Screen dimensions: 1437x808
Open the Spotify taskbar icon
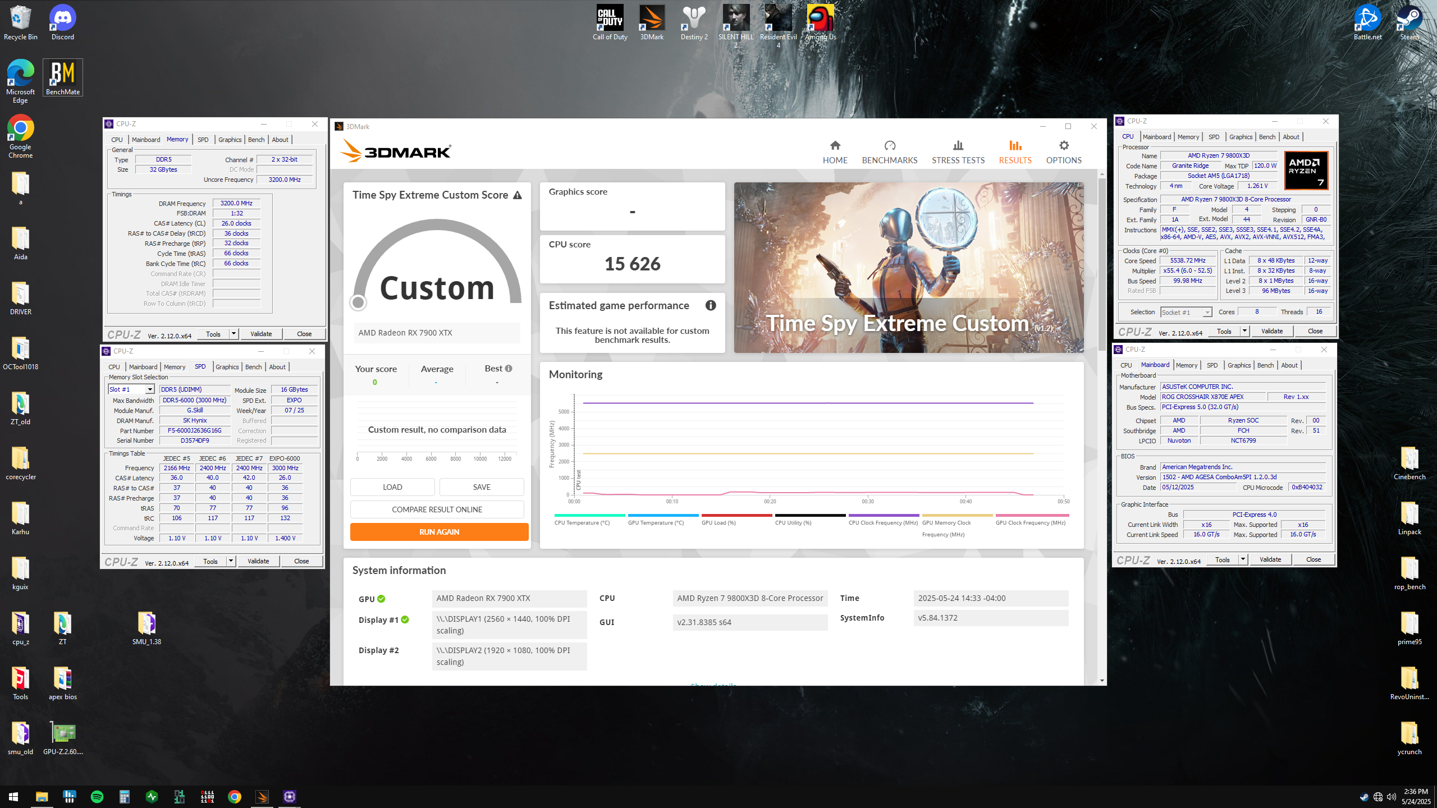click(97, 796)
